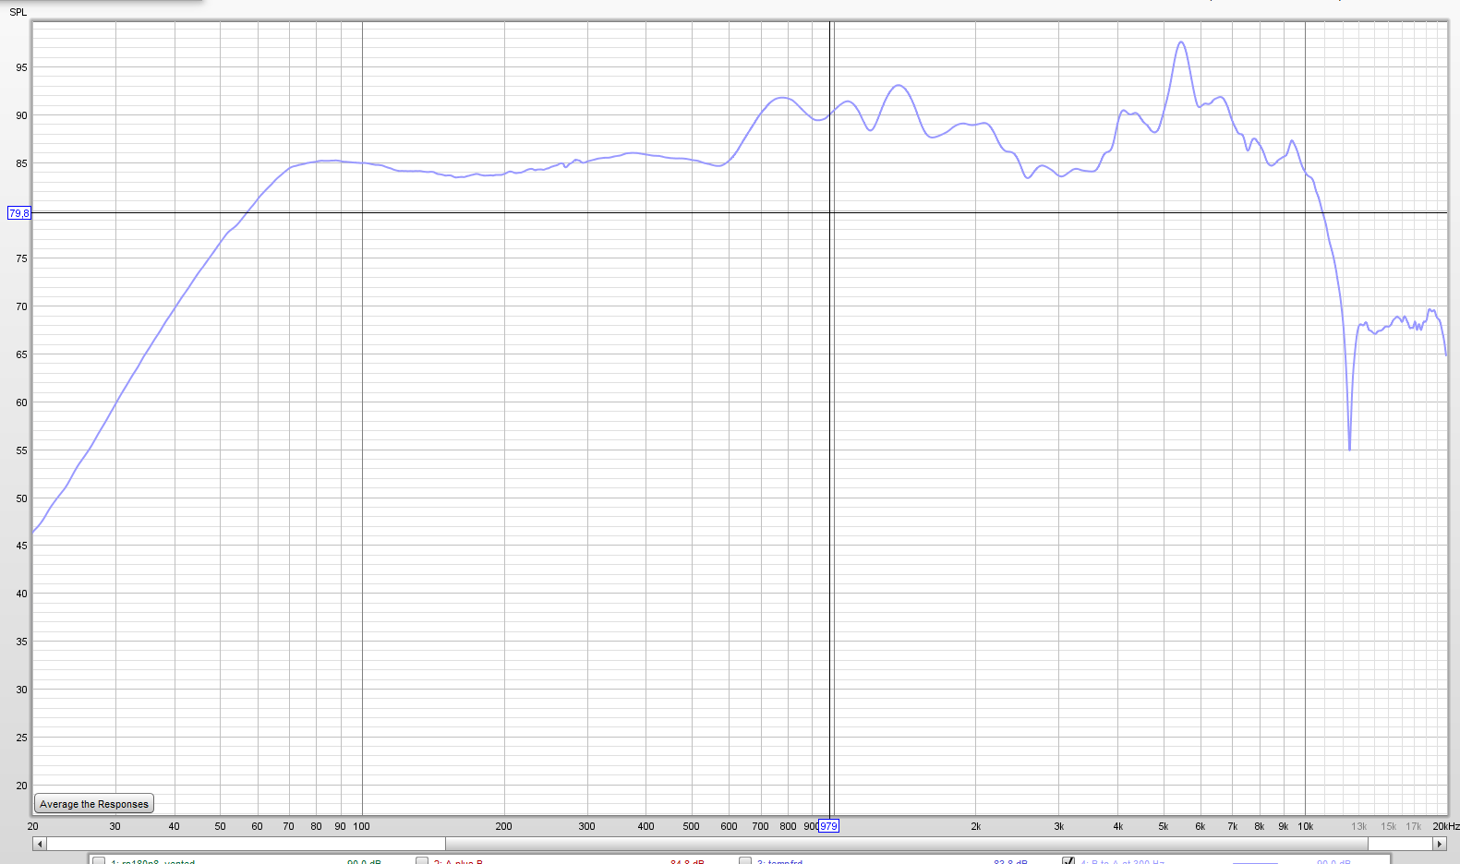The height and width of the screenshot is (864, 1460).
Task: Click the 2k label on the frequency axis
Action: 975,826
